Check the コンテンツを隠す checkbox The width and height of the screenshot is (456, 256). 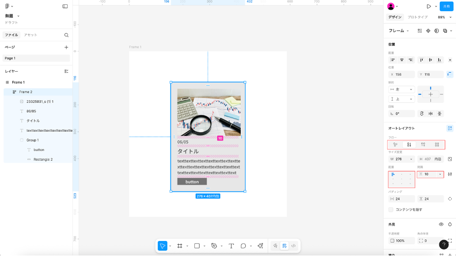[391, 209]
